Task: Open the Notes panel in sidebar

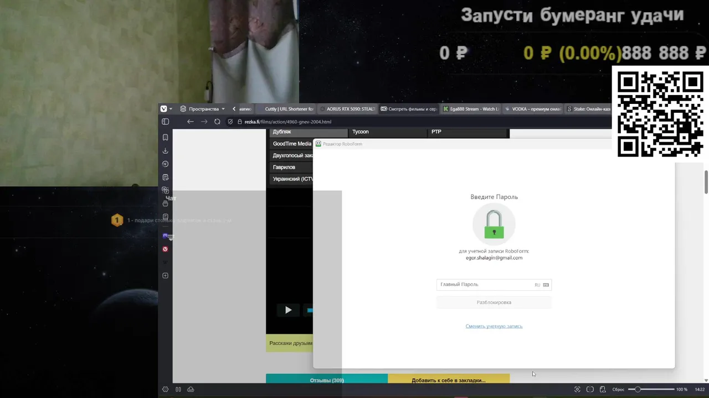Action: (165, 177)
